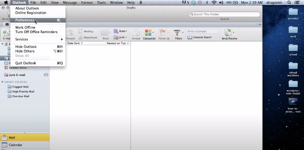The height and width of the screenshot is (150, 304).
Task: Click the Follow Up flag icon
Action: 162,33
